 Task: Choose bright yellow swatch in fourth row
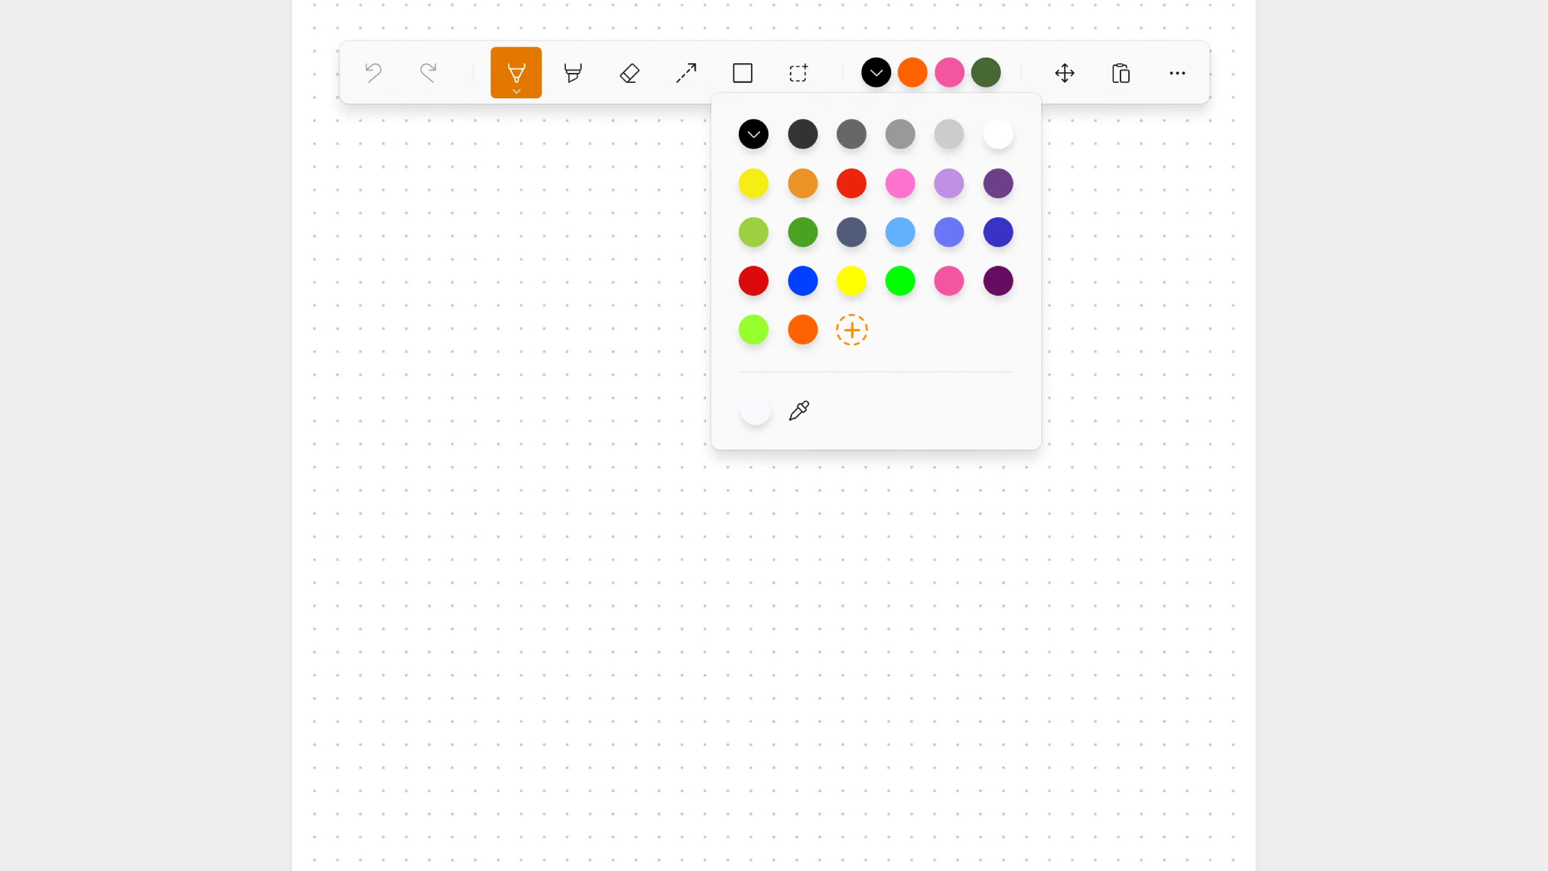pos(852,281)
